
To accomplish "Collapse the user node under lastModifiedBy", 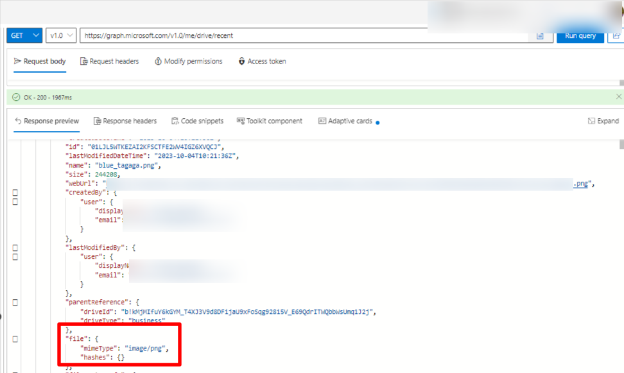I will click(15, 257).
